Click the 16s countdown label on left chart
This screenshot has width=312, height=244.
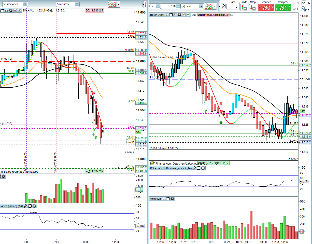coord(138,132)
